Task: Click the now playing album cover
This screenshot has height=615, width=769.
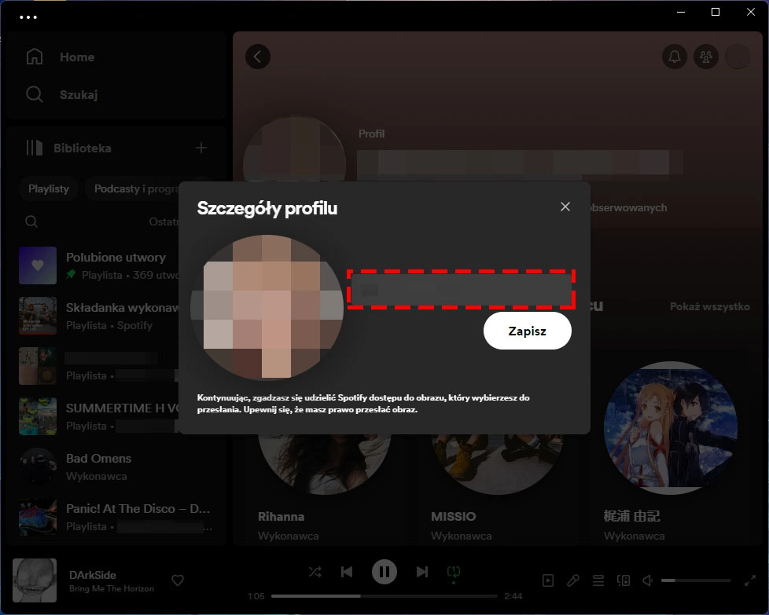Action: [35, 580]
